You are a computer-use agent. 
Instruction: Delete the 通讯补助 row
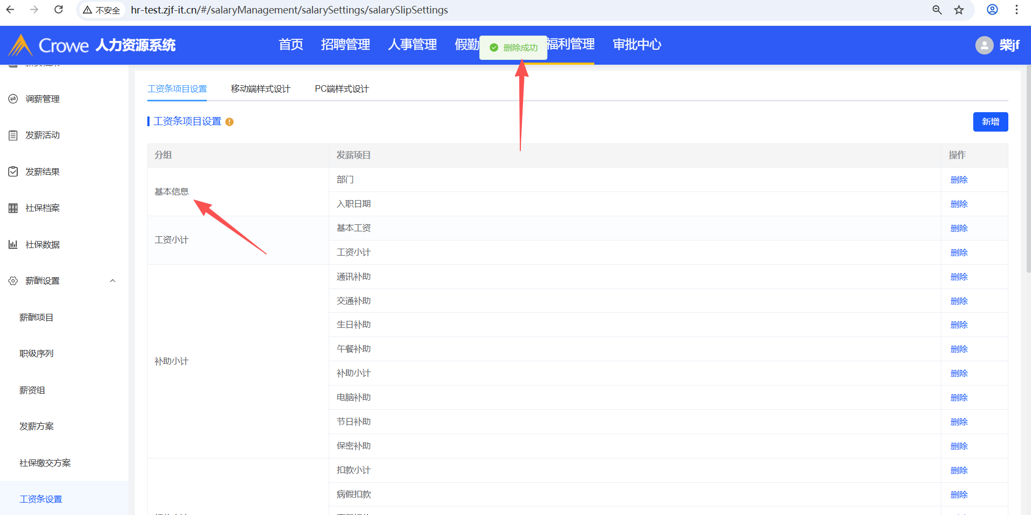pos(959,277)
